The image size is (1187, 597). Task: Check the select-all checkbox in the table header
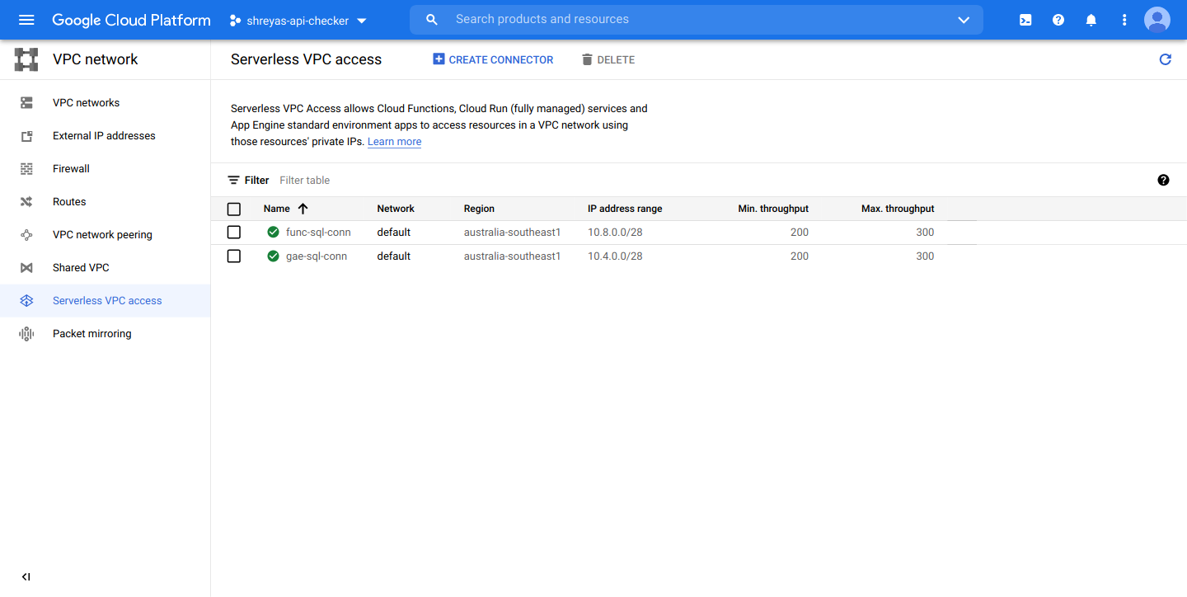tap(233, 209)
